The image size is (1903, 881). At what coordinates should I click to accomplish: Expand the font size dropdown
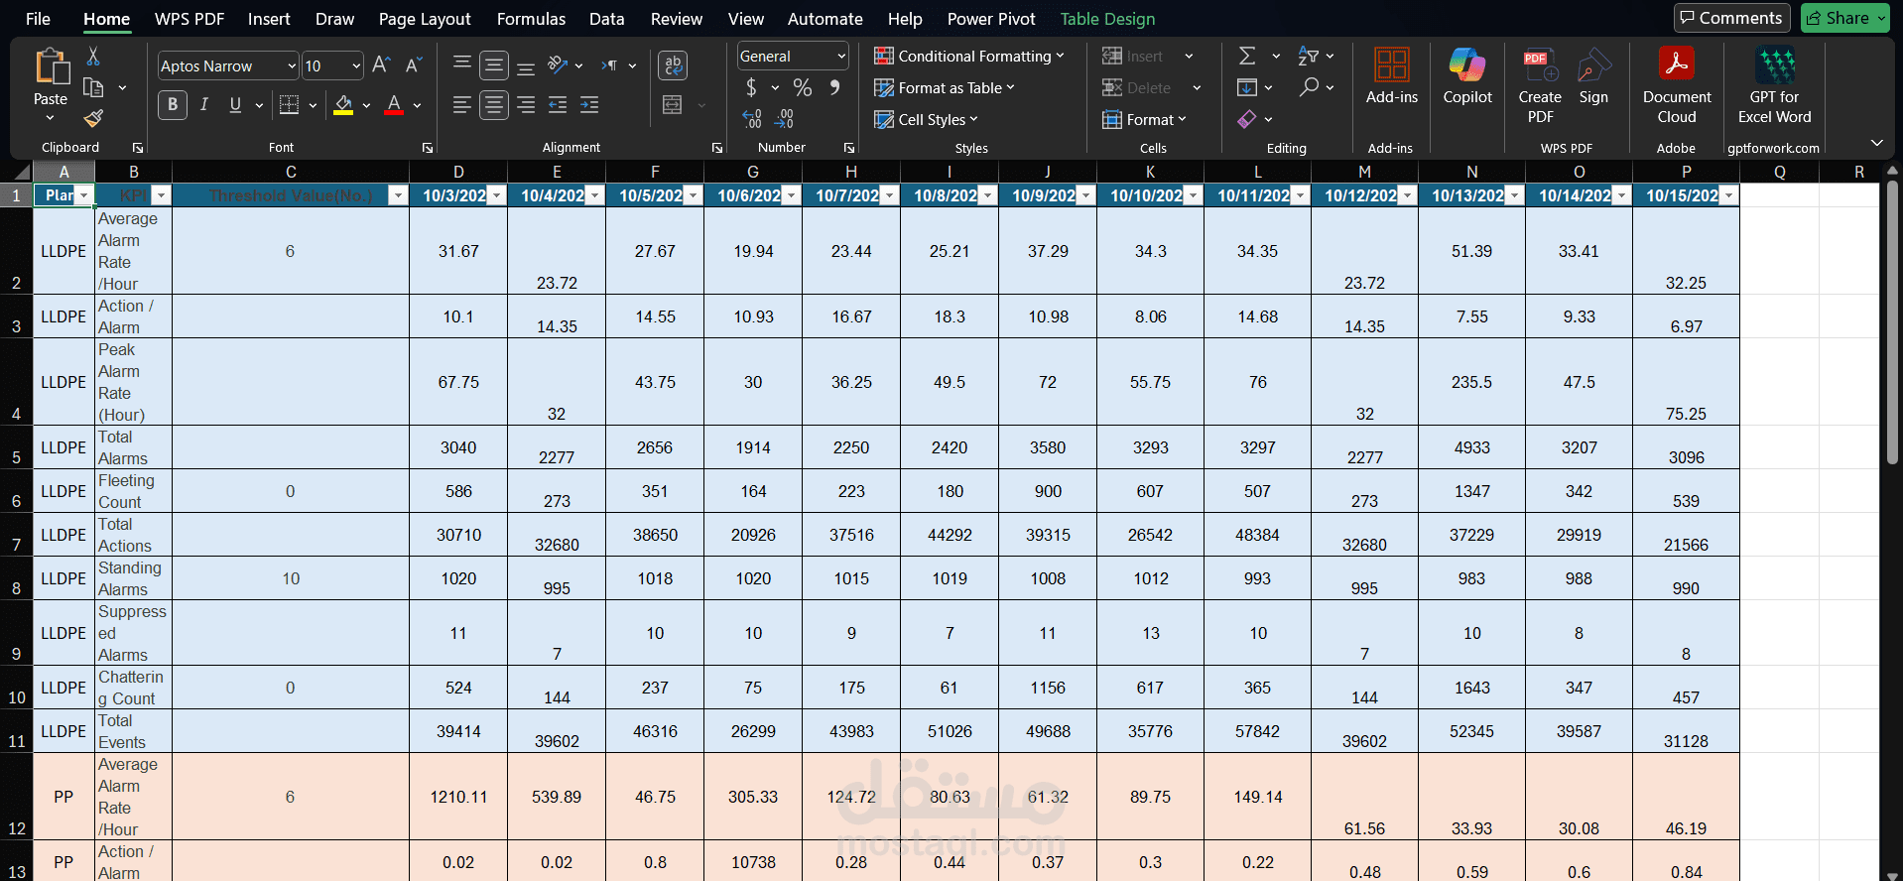tap(357, 66)
